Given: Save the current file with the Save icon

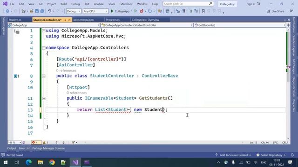Looking at the screenshot, I should click(x=37, y=11).
